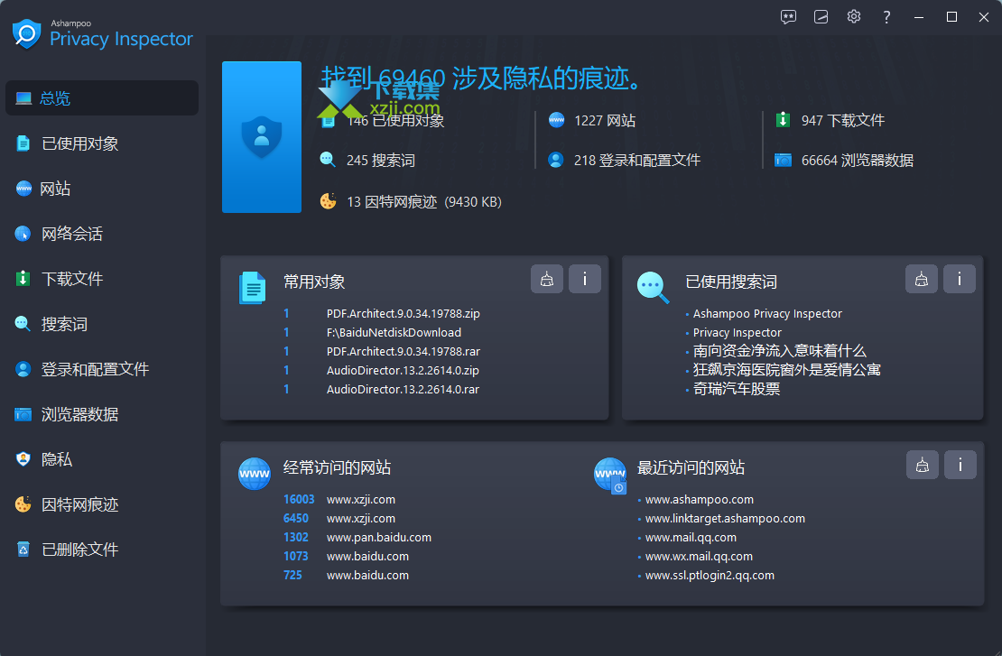Open settings gear in title bar
This screenshot has width=1002, height=656.
click(854, 16)
